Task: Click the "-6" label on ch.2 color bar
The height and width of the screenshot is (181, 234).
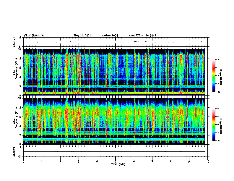Action: coord(218,109)
